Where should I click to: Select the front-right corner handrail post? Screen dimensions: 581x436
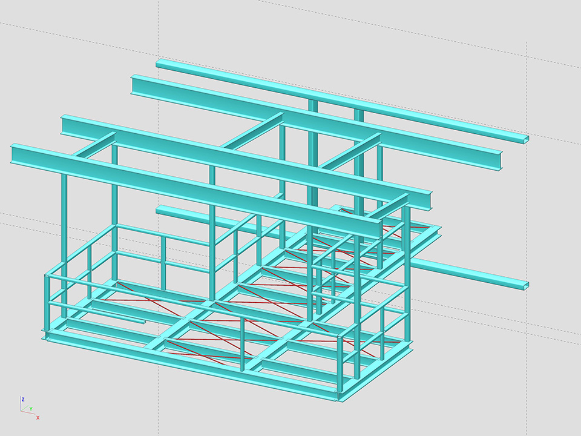pyautogui.click(x=340, y=363)
